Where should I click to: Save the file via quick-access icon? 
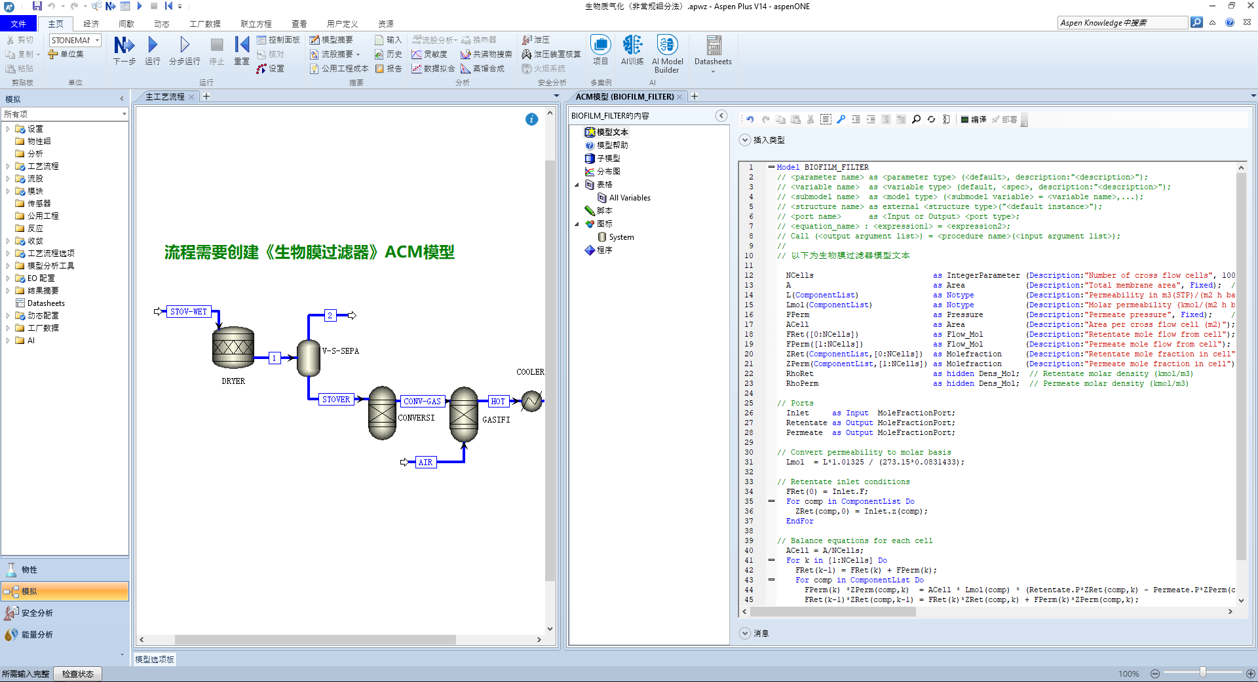click(x=37, y=6)
